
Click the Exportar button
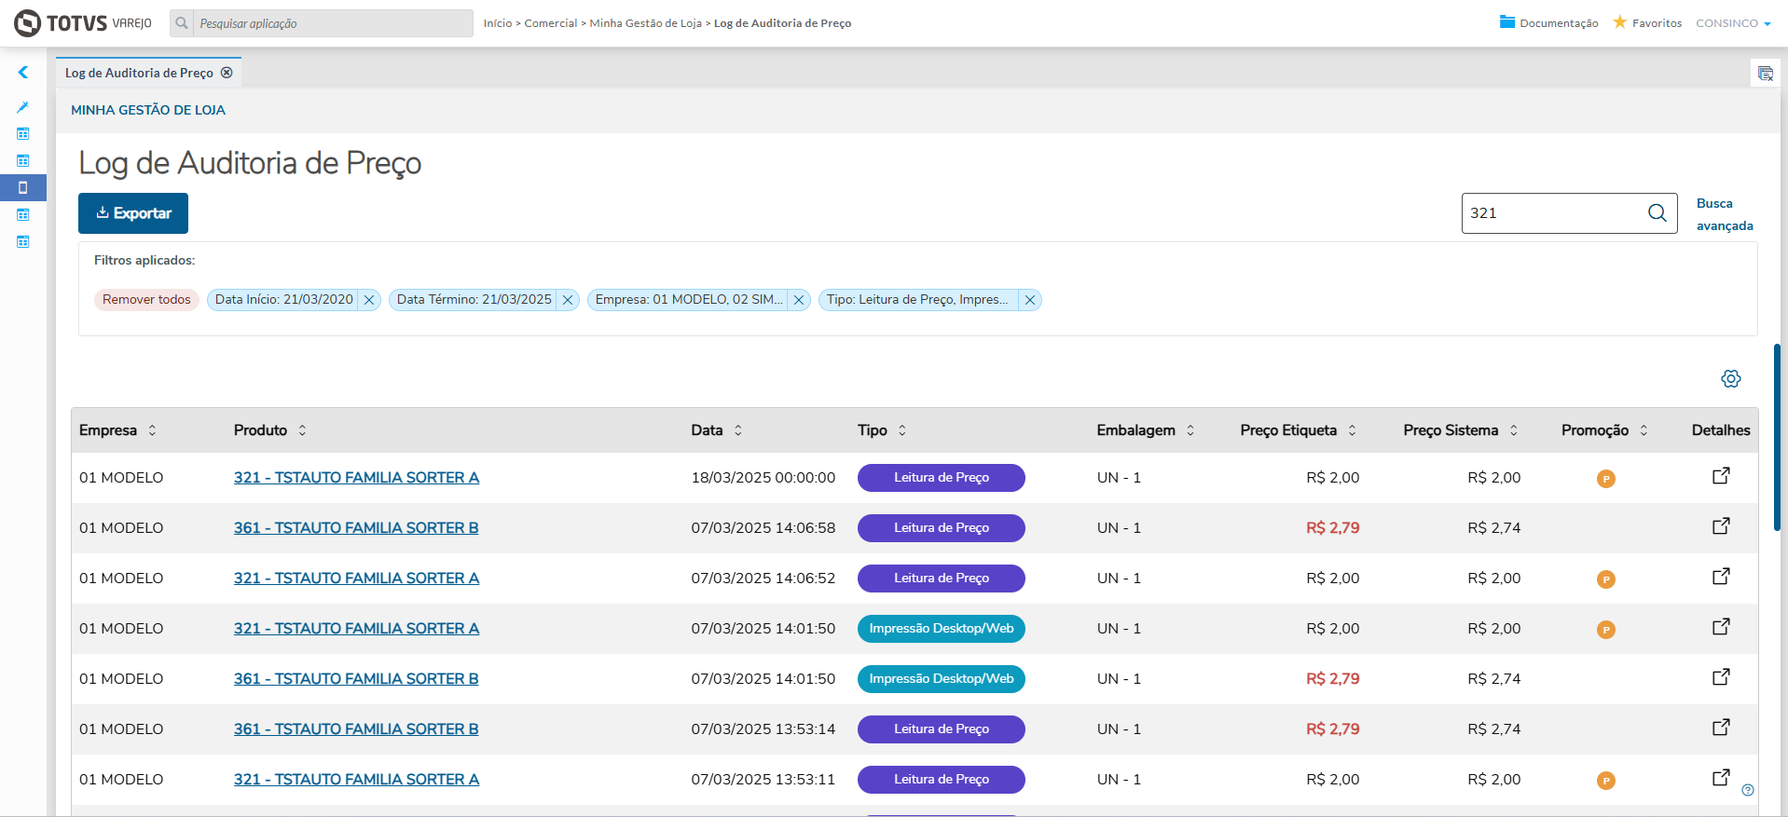pos(133,213)
